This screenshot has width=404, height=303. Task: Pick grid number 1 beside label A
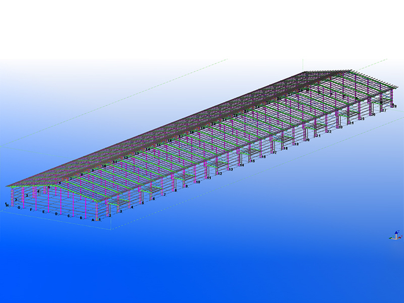(100, 220)
